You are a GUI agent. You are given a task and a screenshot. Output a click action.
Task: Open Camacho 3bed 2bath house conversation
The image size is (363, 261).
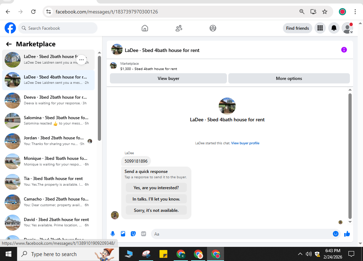pyautogui.click(x=48, y=202)
